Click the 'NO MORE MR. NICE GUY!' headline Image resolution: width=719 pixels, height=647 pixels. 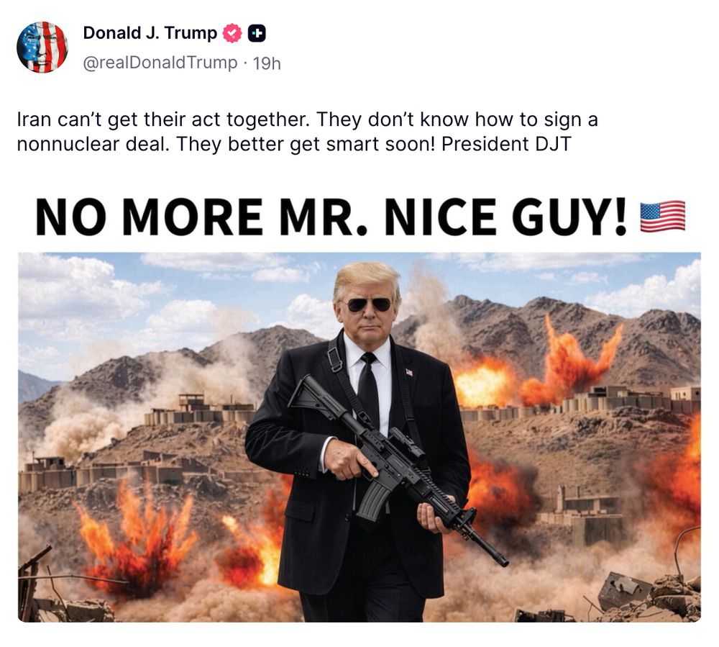pos(331,217)
